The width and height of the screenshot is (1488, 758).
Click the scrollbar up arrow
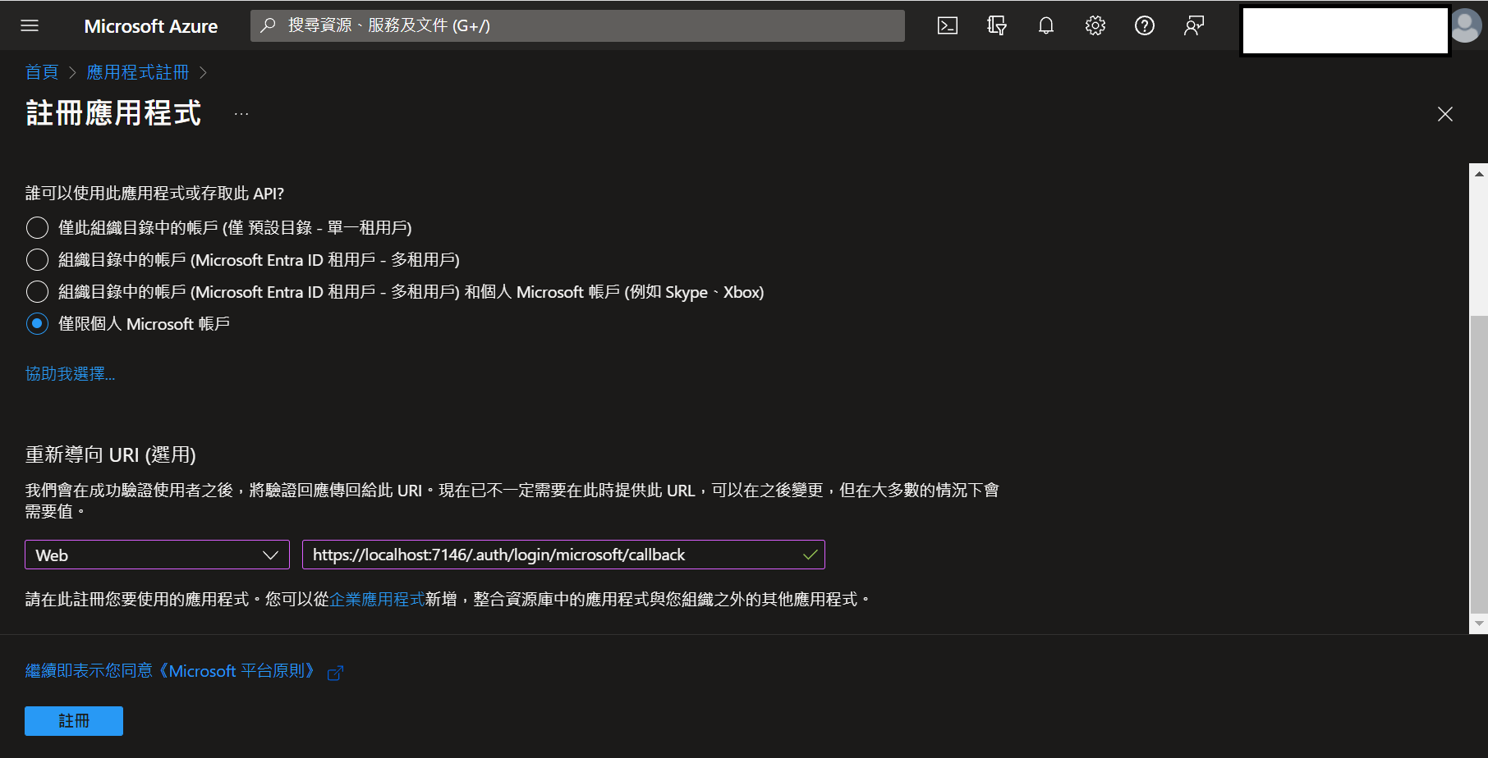[x=1479, y=173]
